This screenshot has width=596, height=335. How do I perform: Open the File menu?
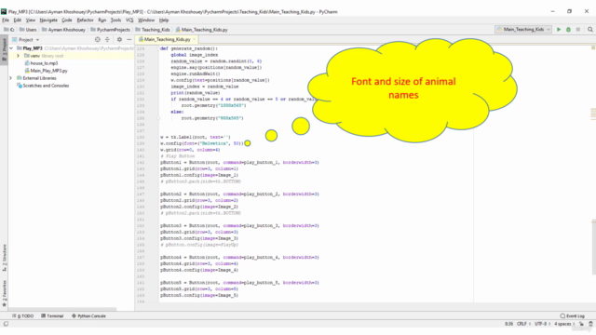click(x=6, y=20)
